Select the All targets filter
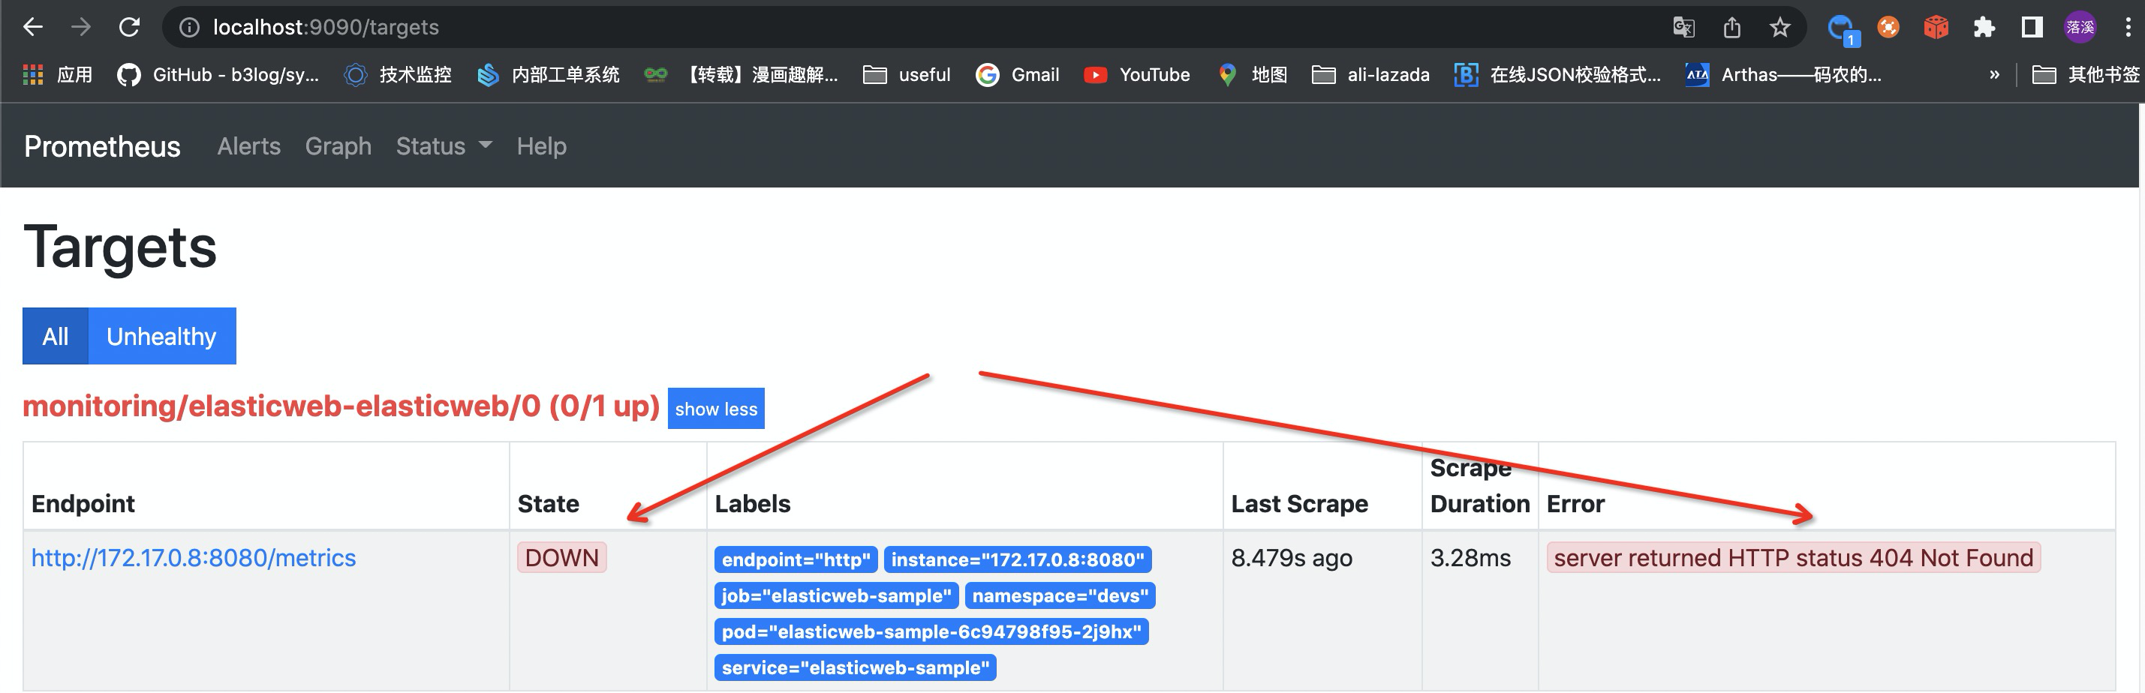The width and height of the screenshot is (2145, 693). (x=55, y=336)
